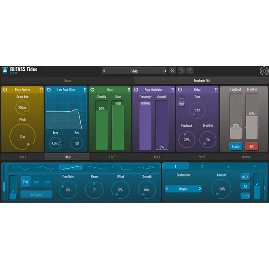Click the randomize preset dice icon
The image size is (269, 269).
coord(173,71)
